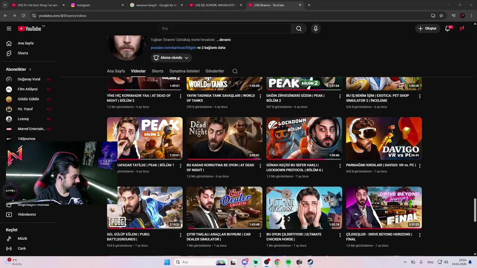Viewport: 477px width, 268px height.
Task: Start voice search with microphone icon
Action: point(316,28)
